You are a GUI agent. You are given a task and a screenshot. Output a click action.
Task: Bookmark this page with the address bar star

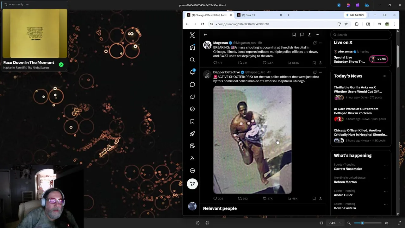click(346, 24)
